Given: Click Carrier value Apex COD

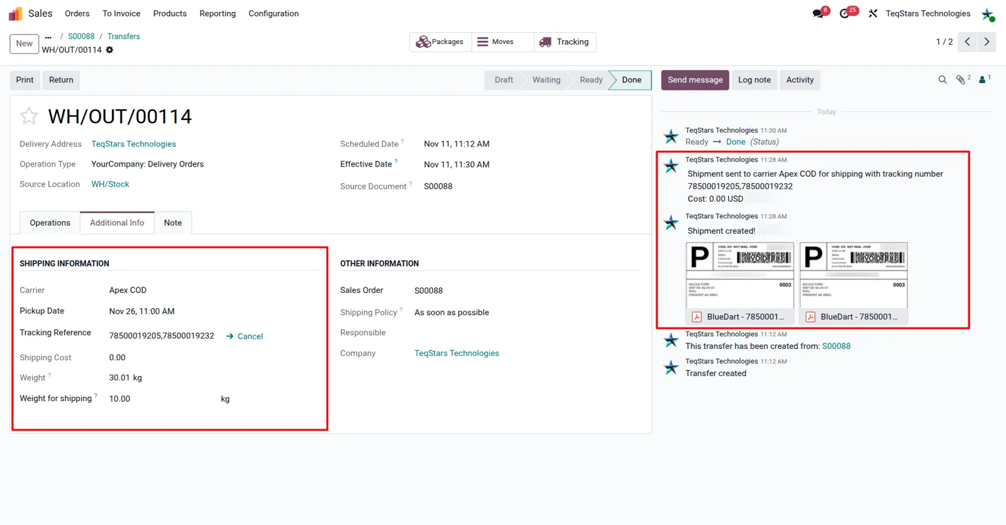Looking at the screenshot, I should coord(128,290).
